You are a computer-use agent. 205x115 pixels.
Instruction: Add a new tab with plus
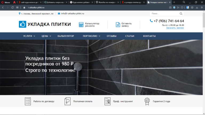click(174, 2)
